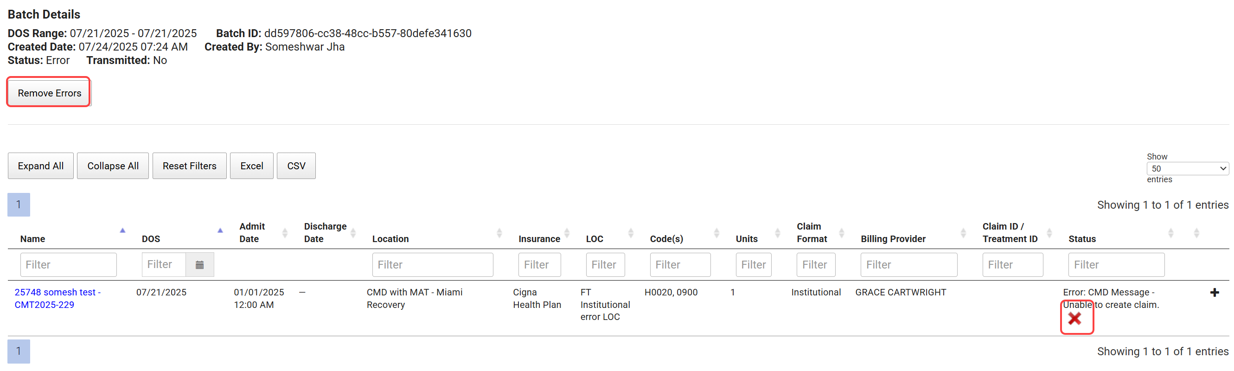
Task: Download the table as CSV
Action: coord(296,166)
